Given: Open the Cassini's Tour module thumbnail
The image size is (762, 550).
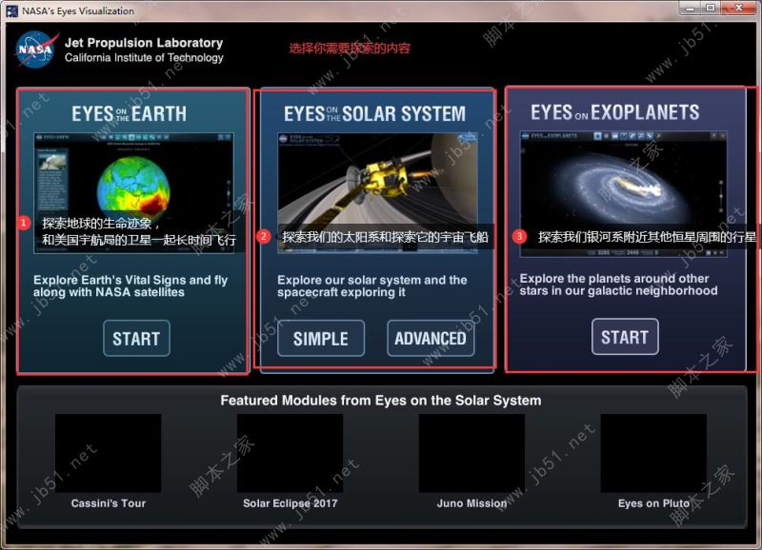Looking at the screenshot, I should click(108, 453).
